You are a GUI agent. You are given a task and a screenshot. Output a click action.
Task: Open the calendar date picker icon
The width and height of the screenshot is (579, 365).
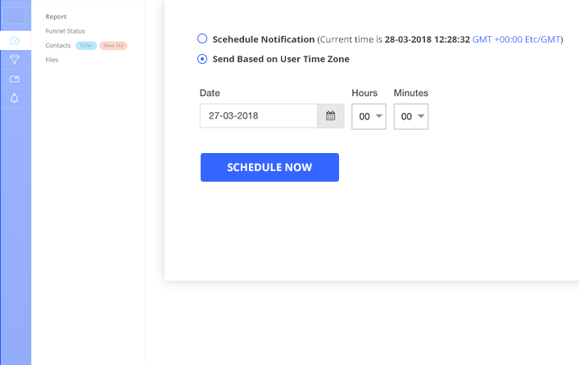click(331, 116)
